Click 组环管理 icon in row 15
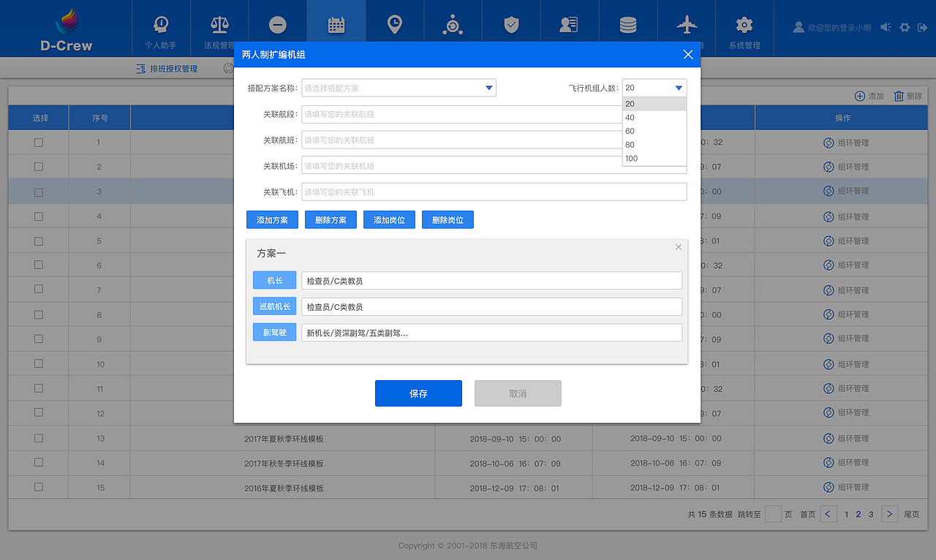Image resolution: width=936 pixels, height=560 pixels. [x=829, y=487]
